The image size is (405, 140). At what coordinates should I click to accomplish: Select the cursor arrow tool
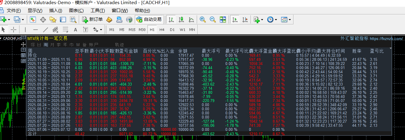tap(4, 29)
